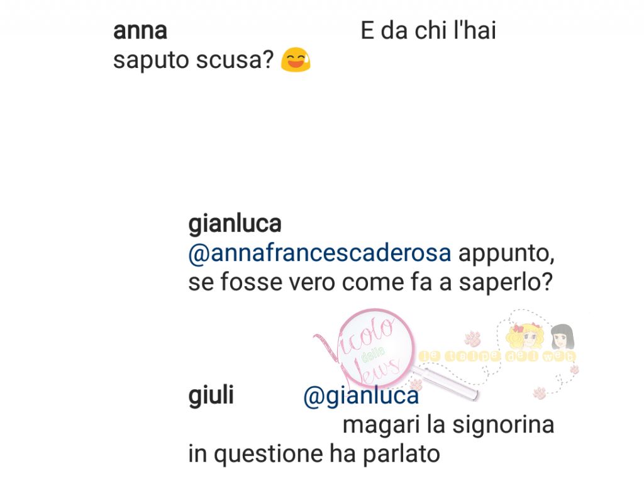Select the text 'E da chi l'hai'
The height and width of the screenshot is (481, 644).
point(428,31)
